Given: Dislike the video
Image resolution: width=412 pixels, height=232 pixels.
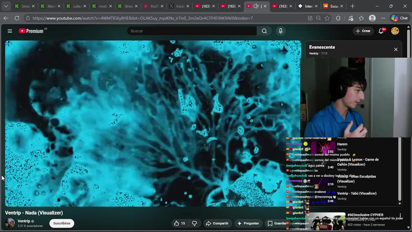Looking at the screenshot, I should click(194, 223).
